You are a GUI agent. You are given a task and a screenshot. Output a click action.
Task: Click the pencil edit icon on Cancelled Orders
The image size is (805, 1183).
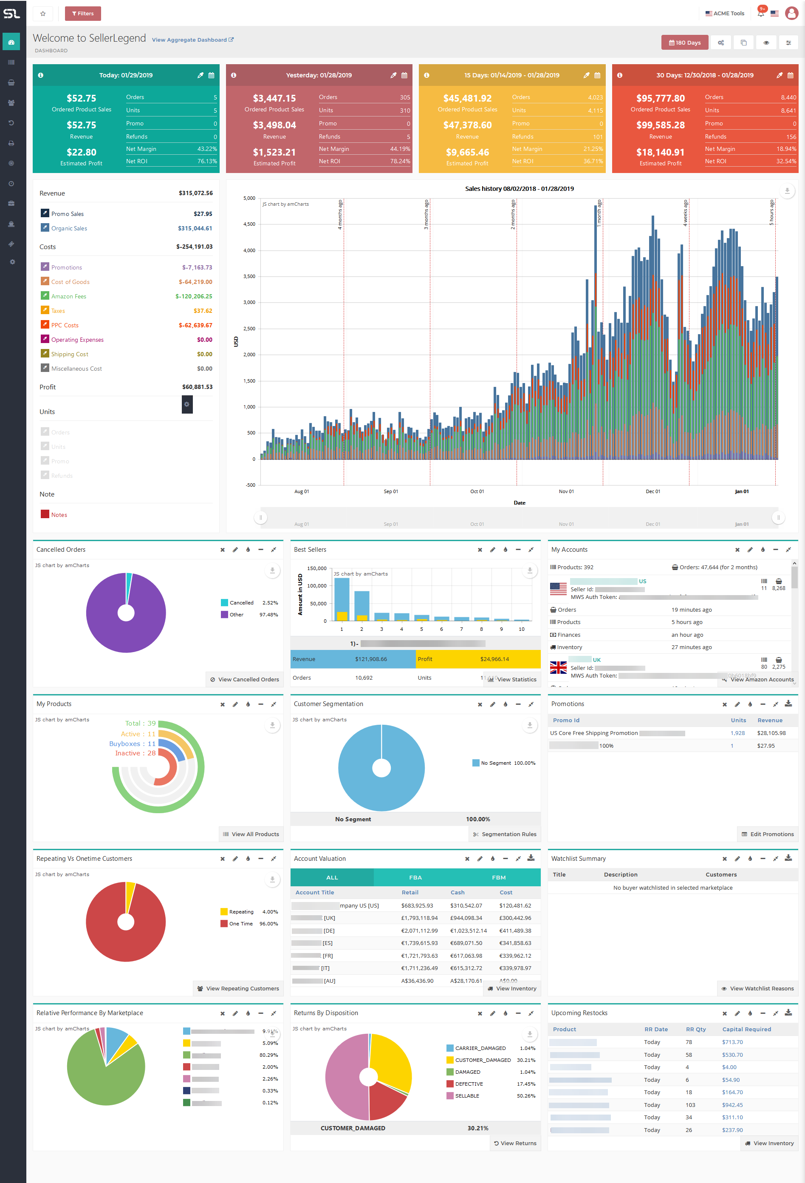click(x=235, y=550)
